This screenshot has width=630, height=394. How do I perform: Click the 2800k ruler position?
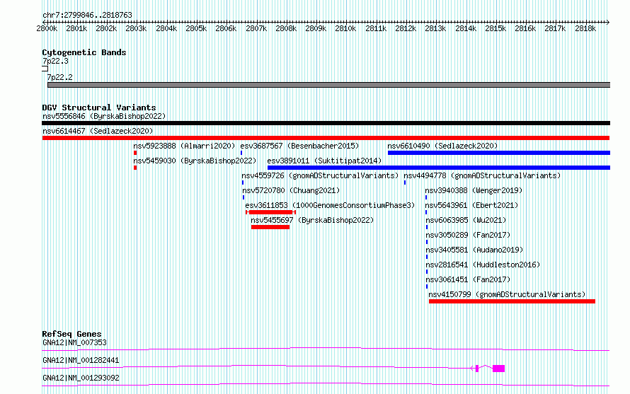47,28
